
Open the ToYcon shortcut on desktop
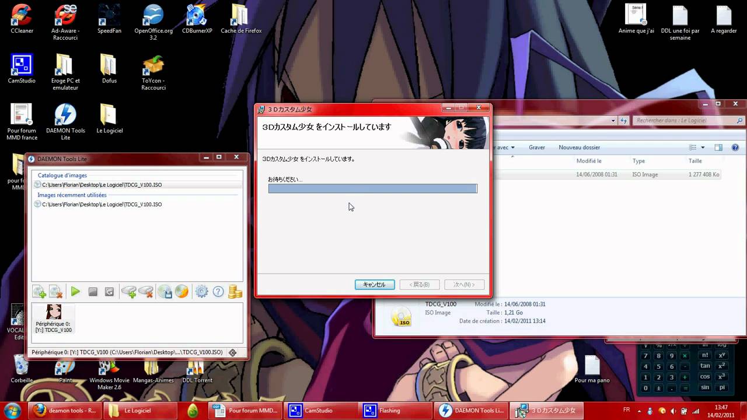153,72
